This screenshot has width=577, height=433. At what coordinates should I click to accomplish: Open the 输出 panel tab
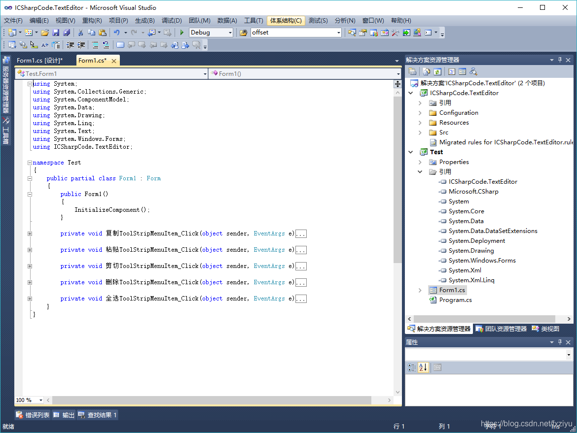(x=64, y=415)
